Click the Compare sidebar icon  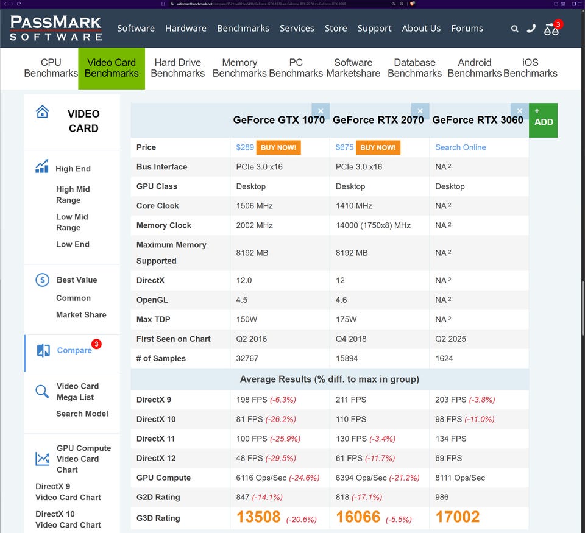(43, 350)
